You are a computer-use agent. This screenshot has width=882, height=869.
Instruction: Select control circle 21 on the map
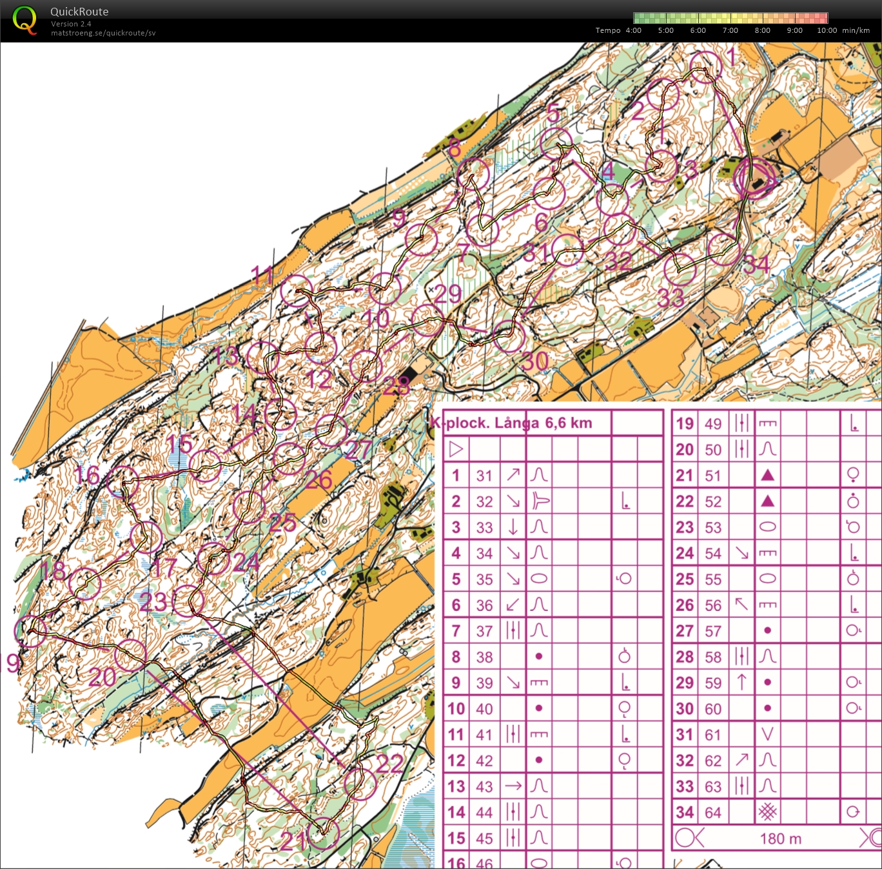(322, 833)
